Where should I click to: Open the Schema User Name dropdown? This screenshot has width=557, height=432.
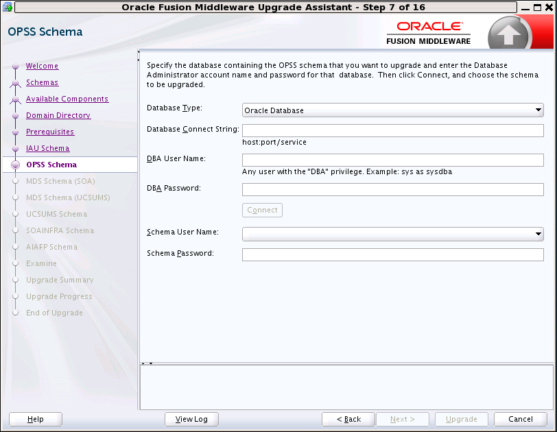[x=393, y=234]
